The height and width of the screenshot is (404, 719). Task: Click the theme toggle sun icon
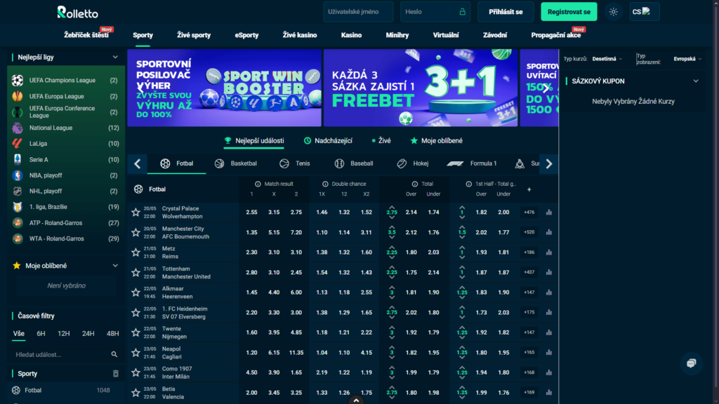pos(614,12)
